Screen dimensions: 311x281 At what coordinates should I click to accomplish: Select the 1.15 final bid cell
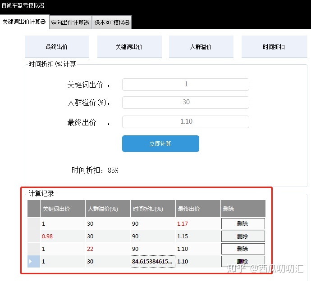point(198,236)
